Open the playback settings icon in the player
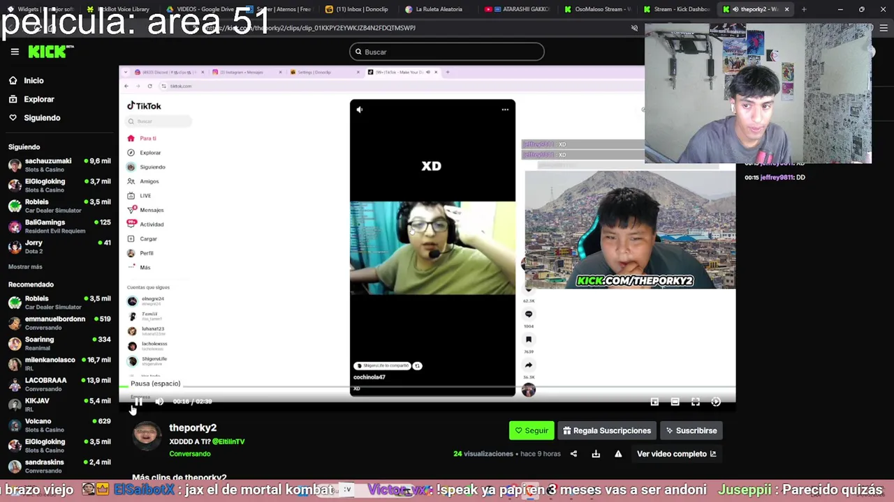The width and height of the screenshot is (894, 502). (x=716, y=402)
